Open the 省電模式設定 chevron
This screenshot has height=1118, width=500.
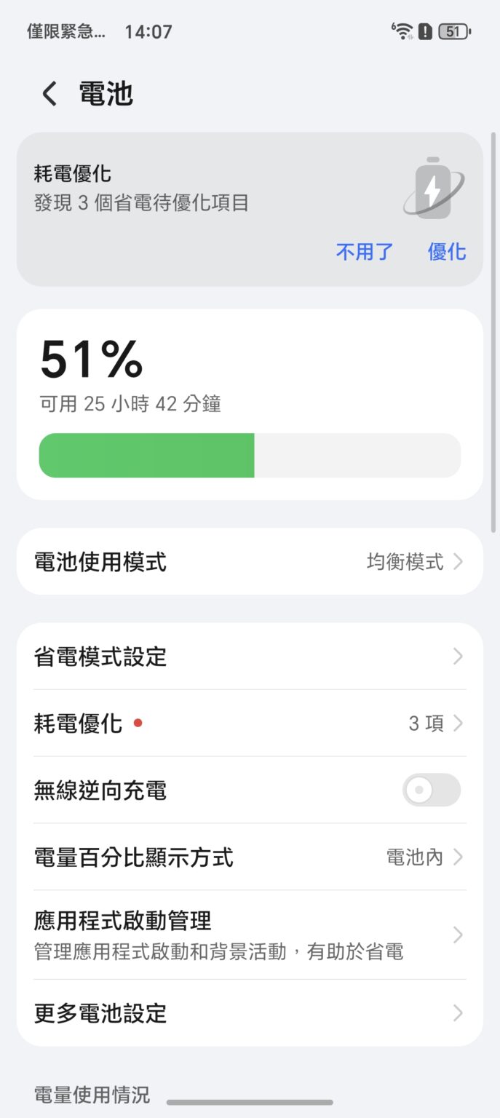pyautogui.click(x=458, y=657)
